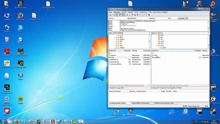220x124 pixels.
Task: Open the Spotify desktop icon
Action: pos(21,100)
